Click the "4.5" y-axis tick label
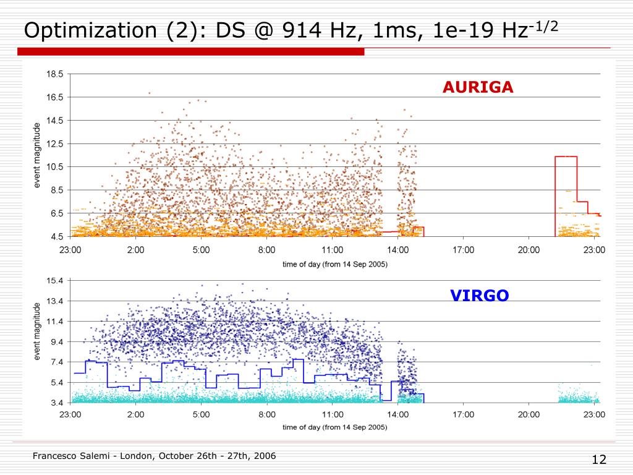Screen dimensions: 633x475 coord(57,237)
